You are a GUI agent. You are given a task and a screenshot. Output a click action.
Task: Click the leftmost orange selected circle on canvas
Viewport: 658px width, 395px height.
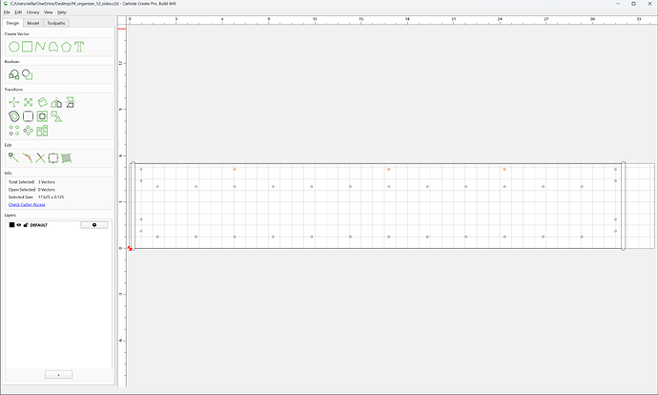click(235, 169)
